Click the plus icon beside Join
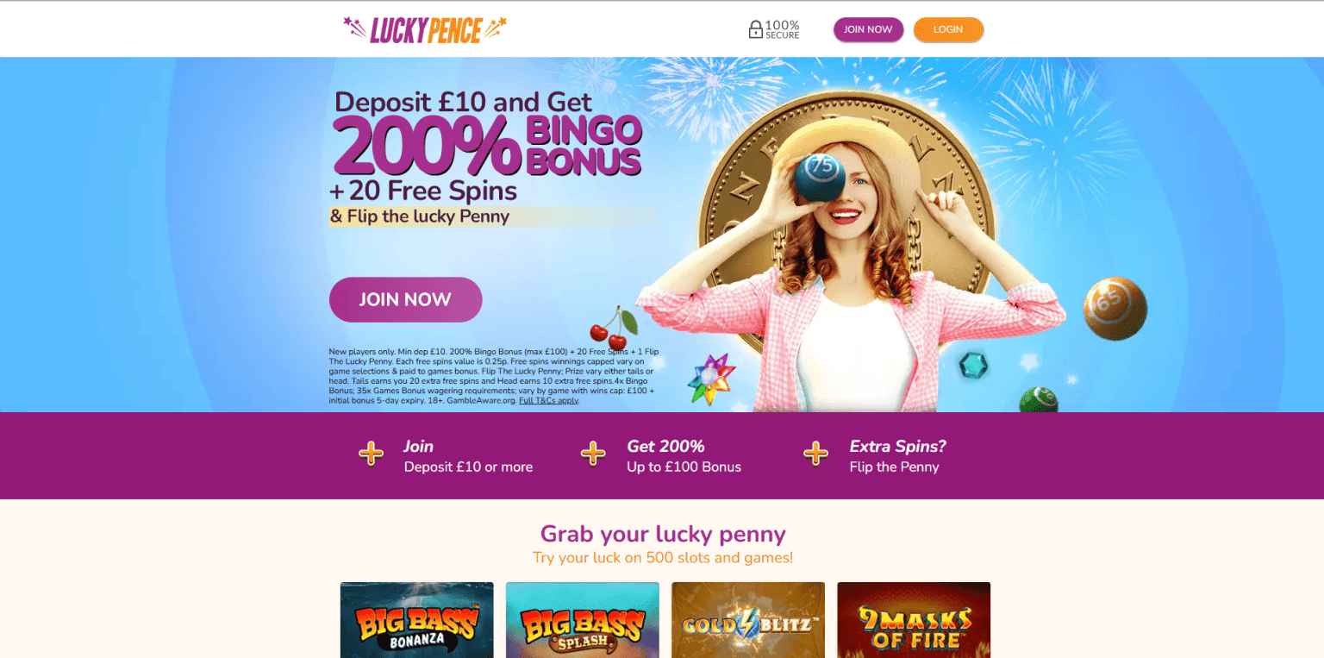Viewport: 1324px width, 658px height. pos(371,454)
